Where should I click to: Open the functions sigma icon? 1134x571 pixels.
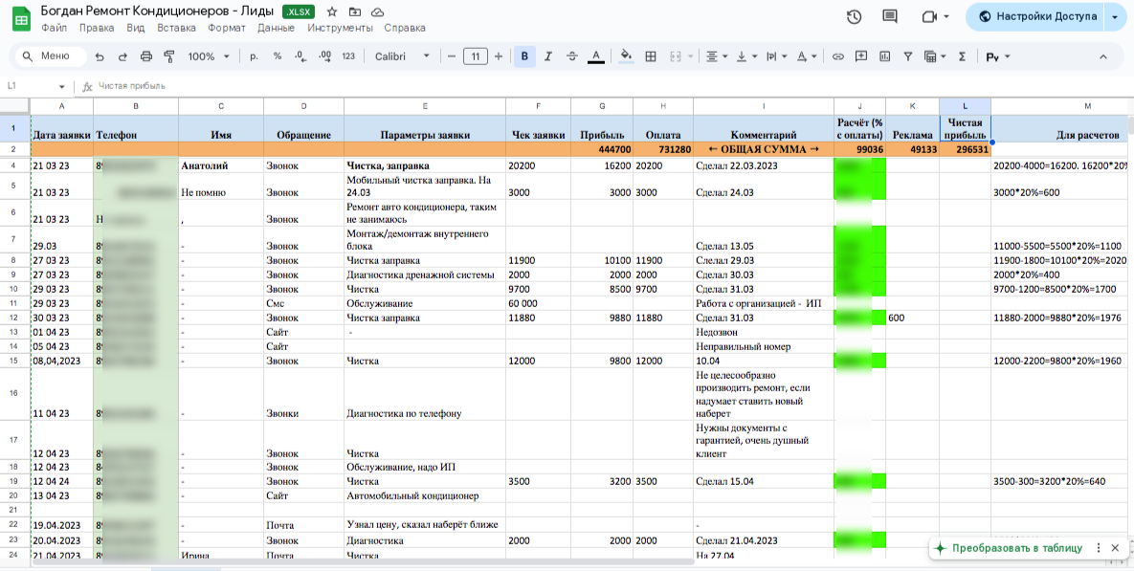(x=962, y=56)
